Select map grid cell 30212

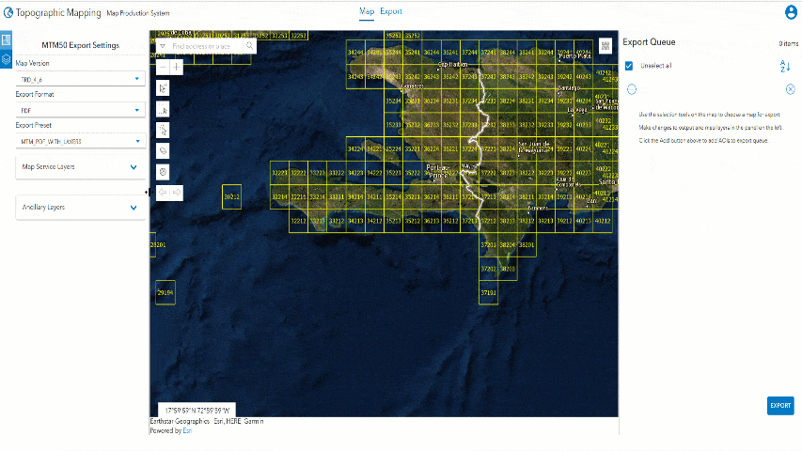231,197
